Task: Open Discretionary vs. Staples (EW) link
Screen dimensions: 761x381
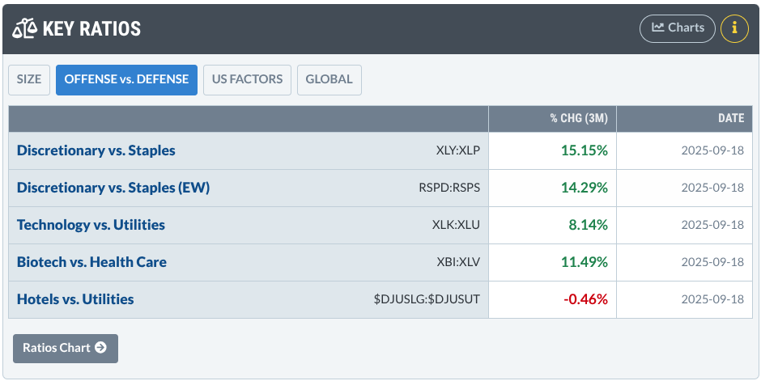Action: [x=113, y=188]
